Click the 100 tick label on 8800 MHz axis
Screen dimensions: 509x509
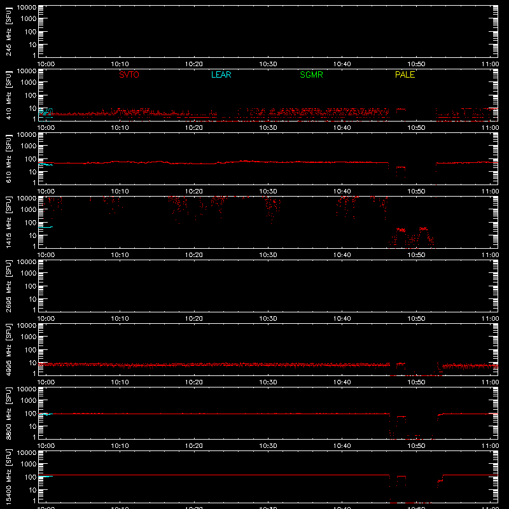[31, 414]
